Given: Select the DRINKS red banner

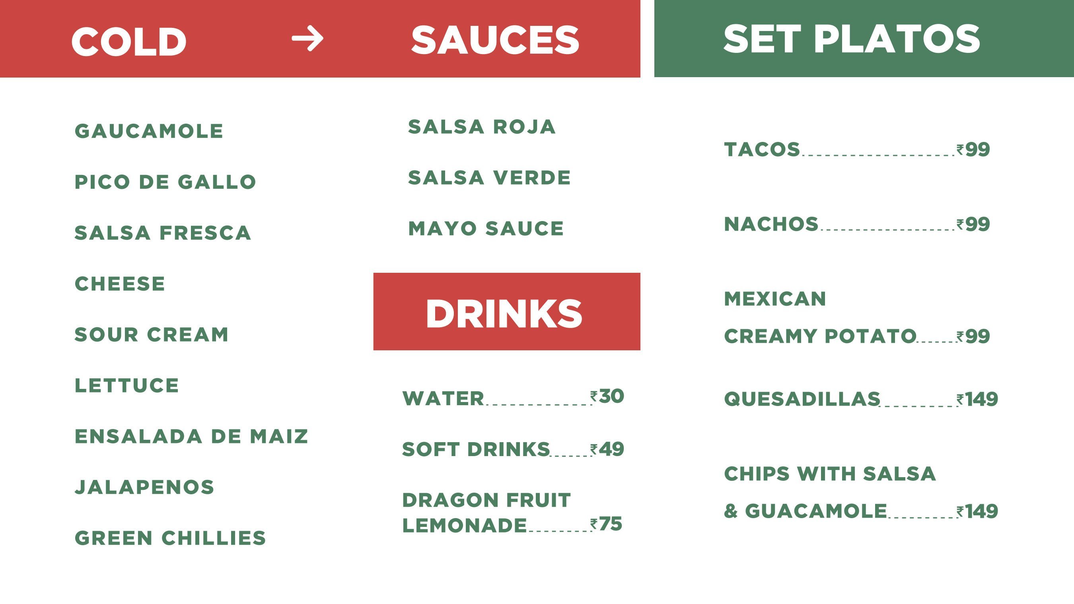Looking at the screenshot, I should click(x=506, y=311).
